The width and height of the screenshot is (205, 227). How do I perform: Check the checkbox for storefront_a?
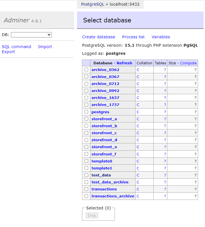point(86,119)
